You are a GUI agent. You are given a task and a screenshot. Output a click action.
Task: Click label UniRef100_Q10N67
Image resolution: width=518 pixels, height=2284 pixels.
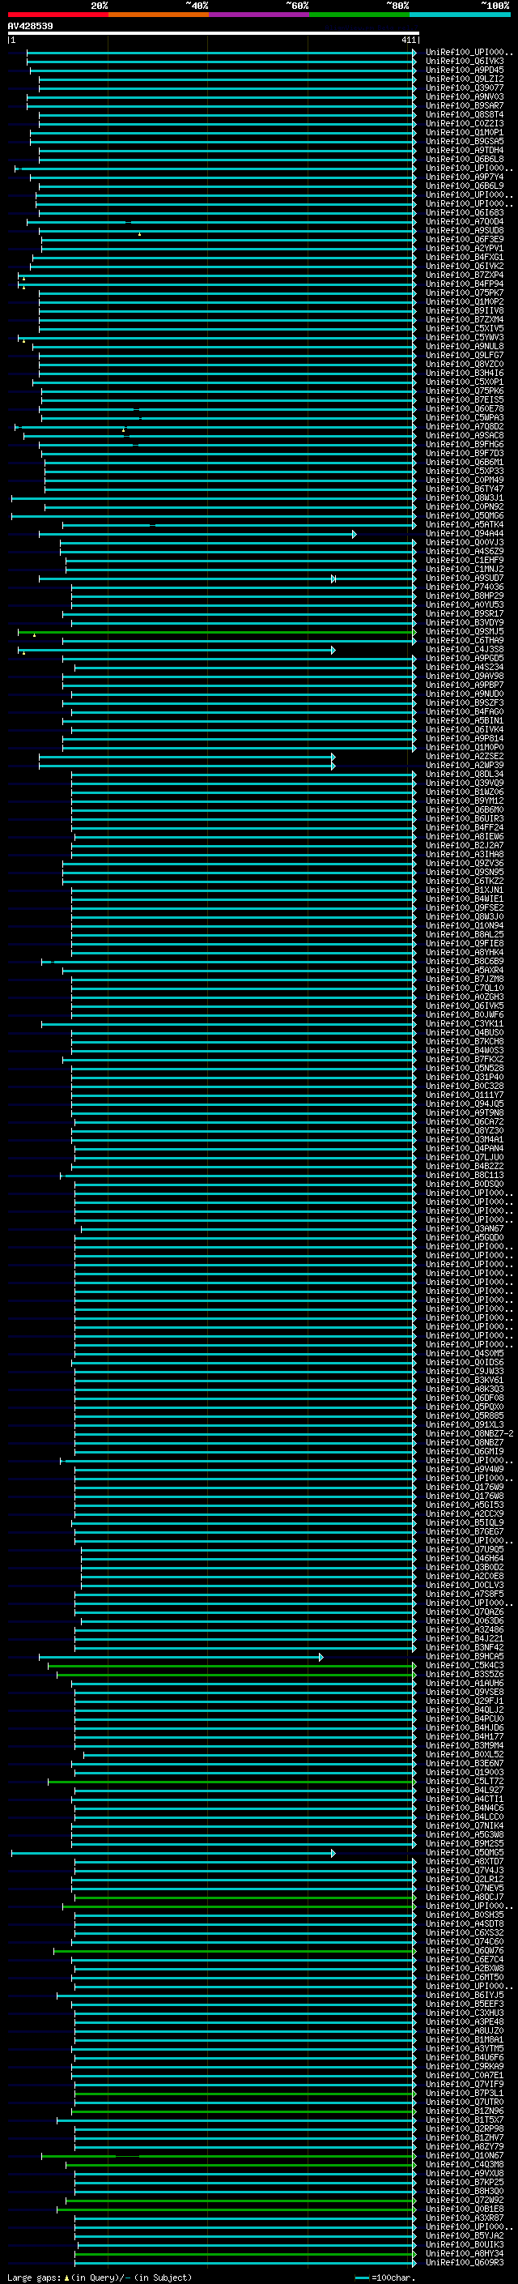click(465, 2155)
